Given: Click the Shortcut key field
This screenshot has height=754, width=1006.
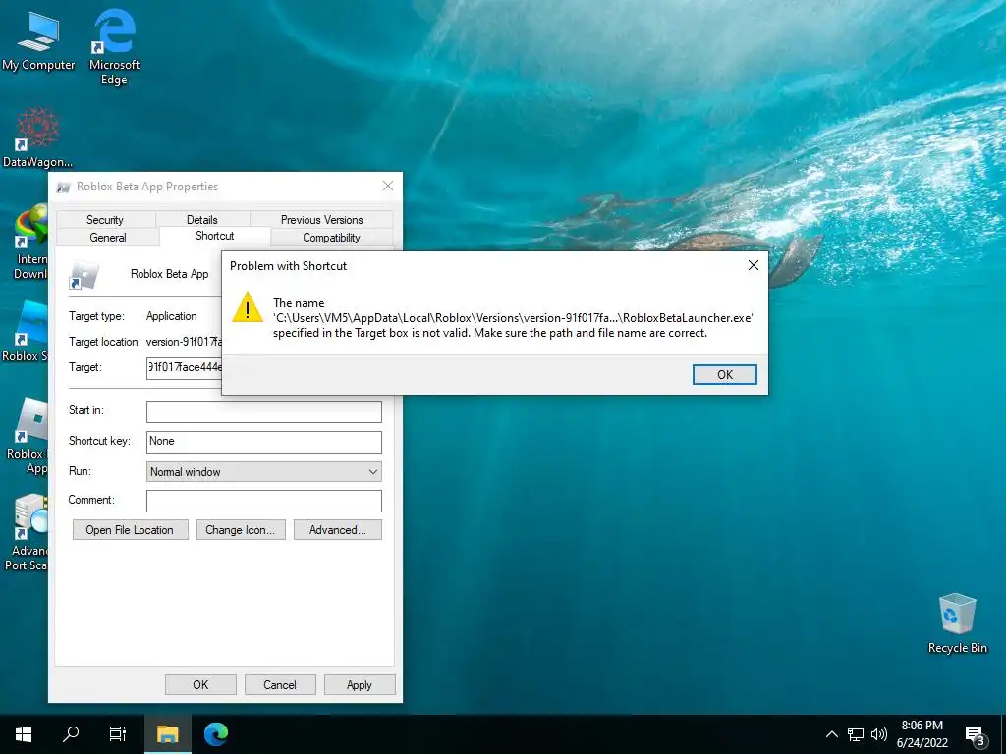Looking at the screenshot, I should pos(263,442).
